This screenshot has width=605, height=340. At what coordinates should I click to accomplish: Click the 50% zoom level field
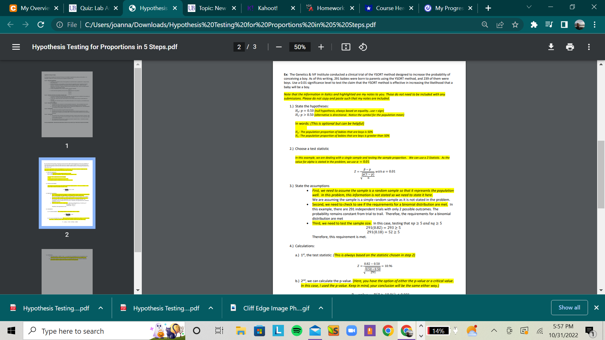(x=300, y=47)
